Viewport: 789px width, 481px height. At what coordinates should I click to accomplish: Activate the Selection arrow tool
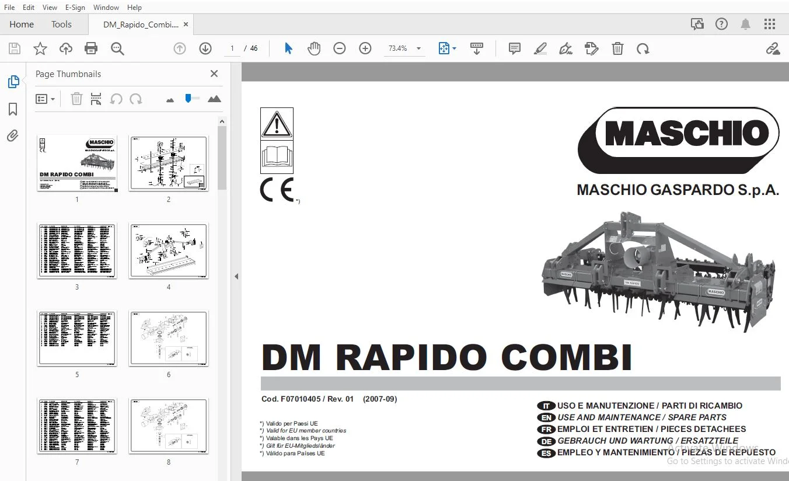pyautogui.click(x=288, y=48)
